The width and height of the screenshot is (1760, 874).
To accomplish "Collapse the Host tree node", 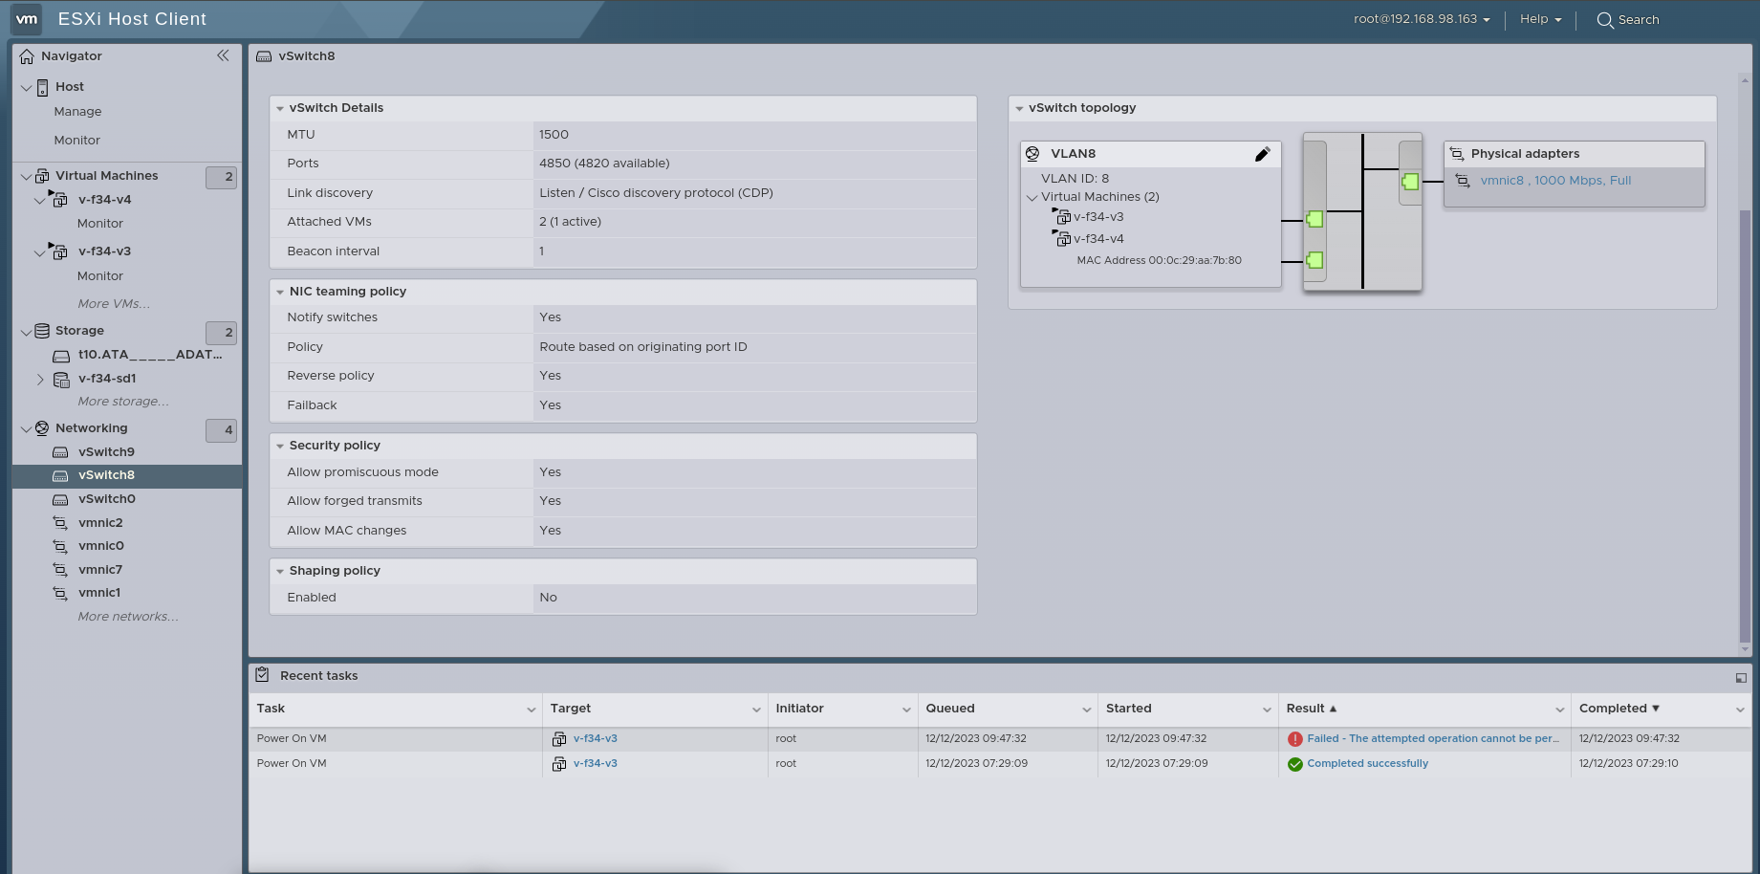I will (26, 88).
